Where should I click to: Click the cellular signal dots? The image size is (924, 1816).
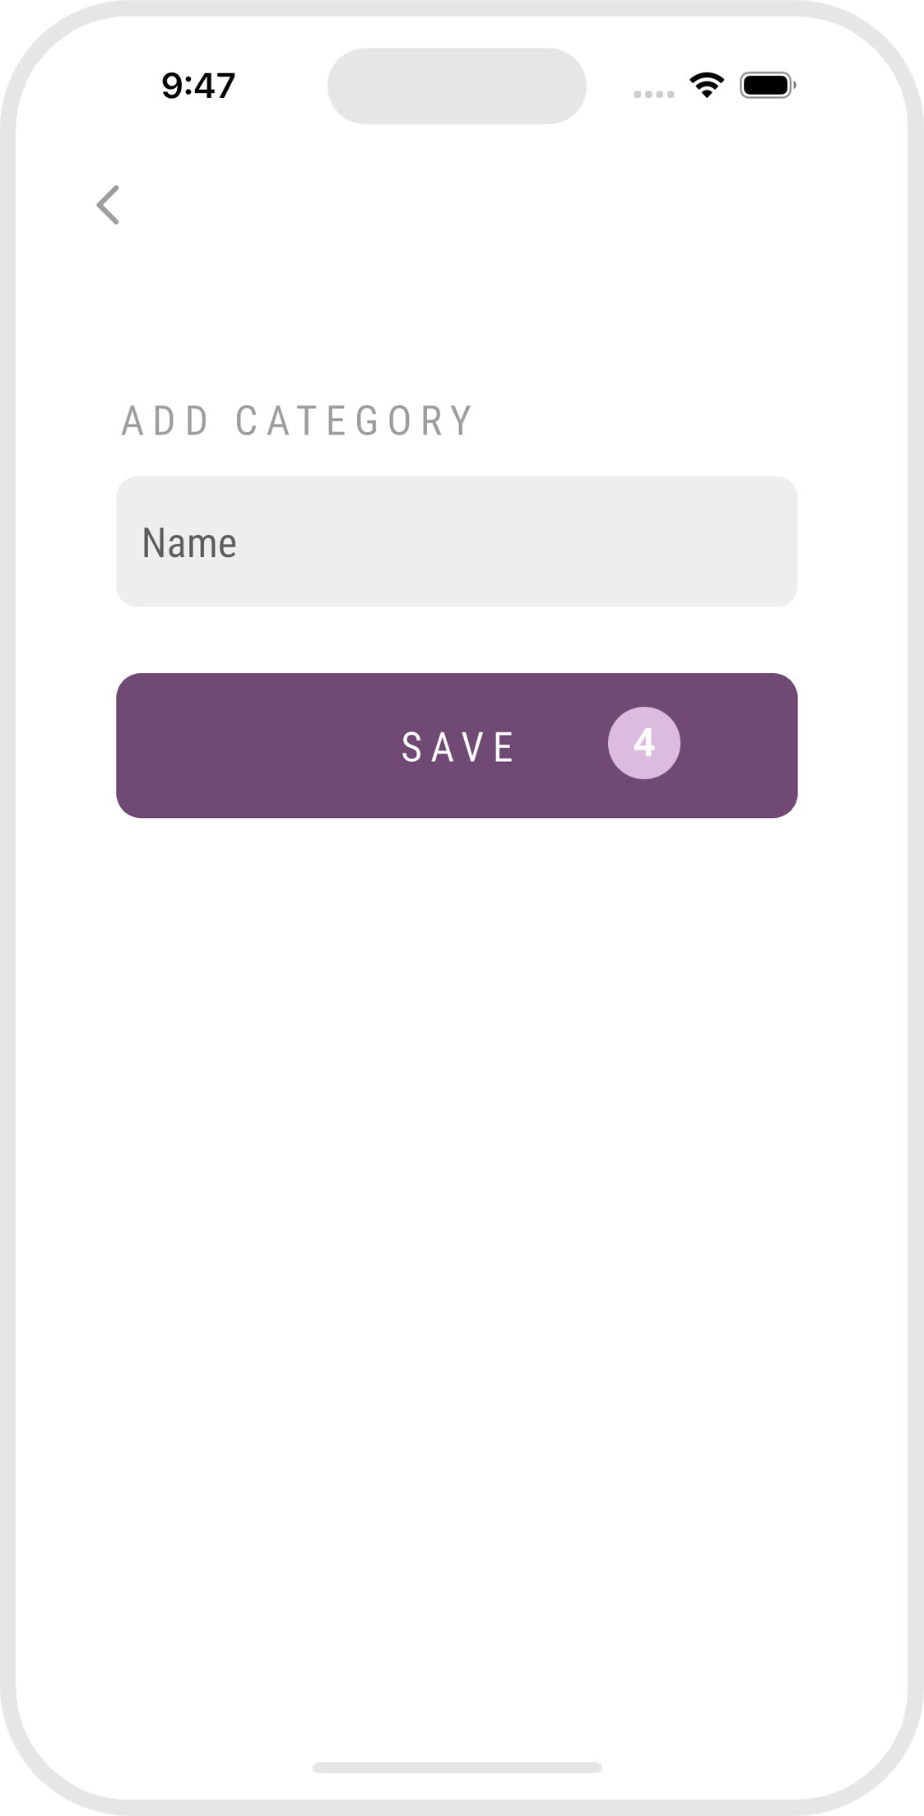tap(653, 95)
